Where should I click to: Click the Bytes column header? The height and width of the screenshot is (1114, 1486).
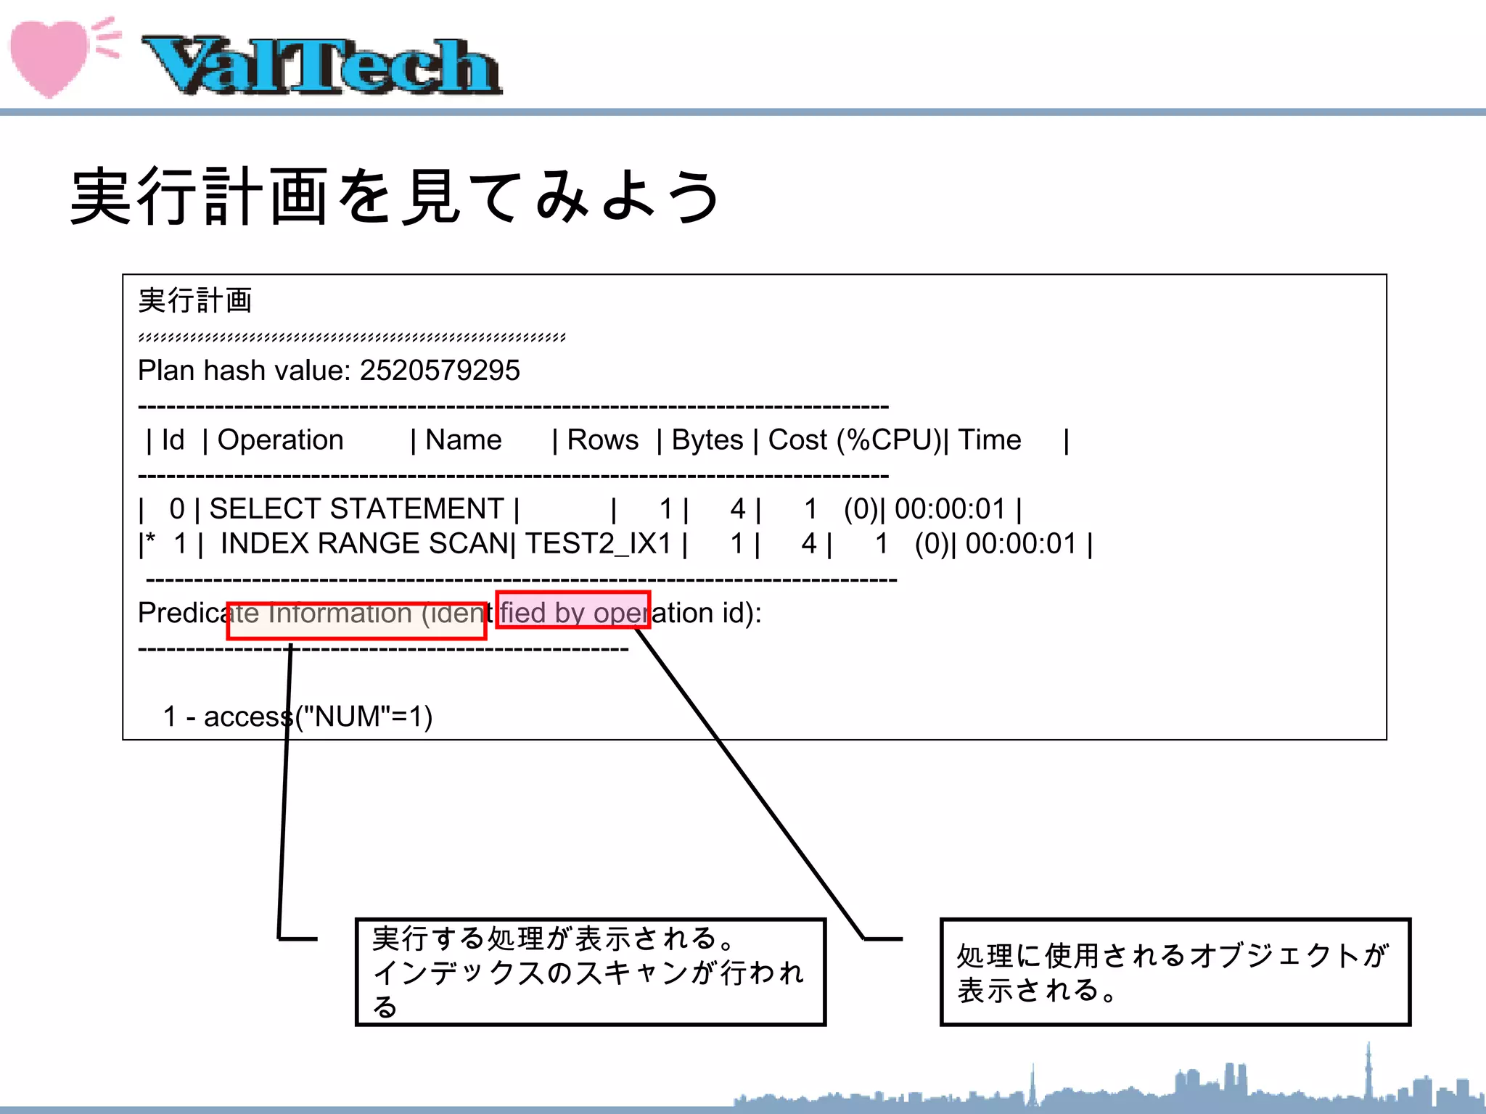[707, 440]
